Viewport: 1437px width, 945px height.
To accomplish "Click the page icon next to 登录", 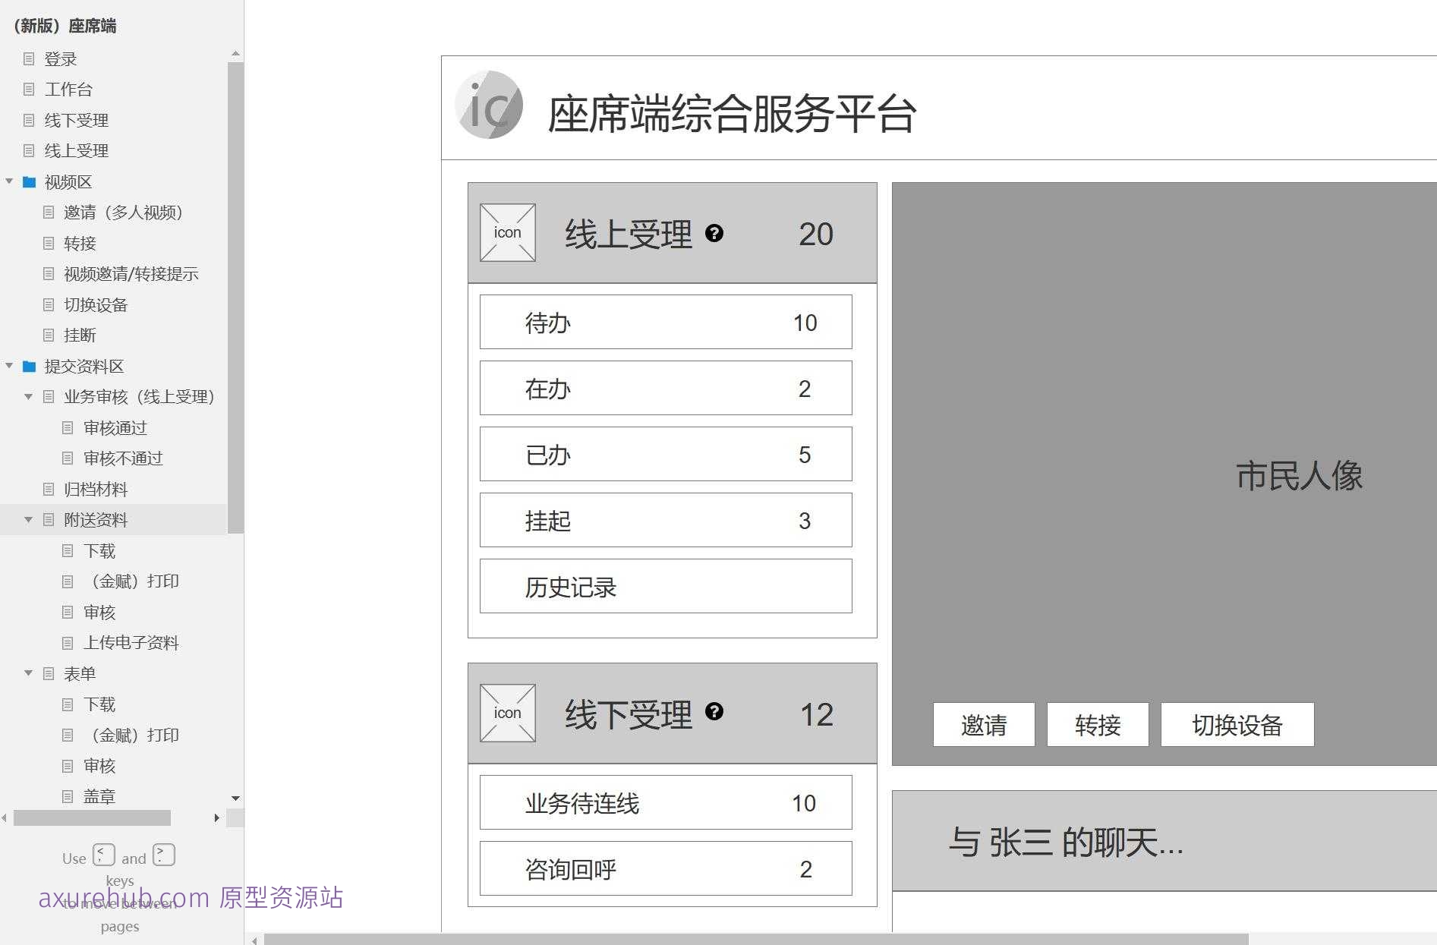I will 29,58.
